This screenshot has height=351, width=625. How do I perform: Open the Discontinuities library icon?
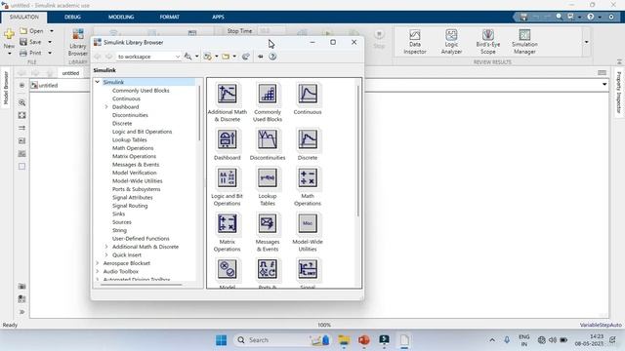click(268, 139)
